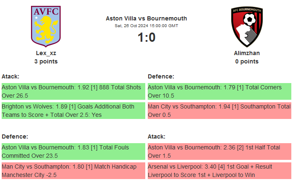Click the 1:0 match score
The width and height of the screenshot is (293, 192).
click(x=146, y=38)
